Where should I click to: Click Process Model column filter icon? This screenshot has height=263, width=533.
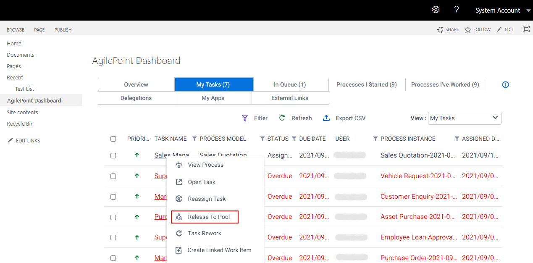263,139
